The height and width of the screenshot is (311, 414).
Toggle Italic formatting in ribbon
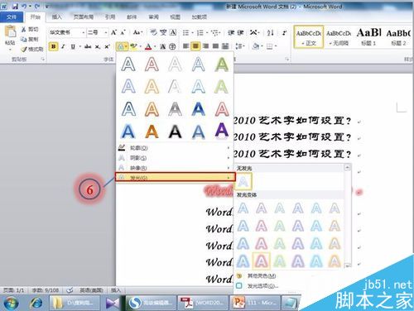pyautogui.click(x=63, y=46)
